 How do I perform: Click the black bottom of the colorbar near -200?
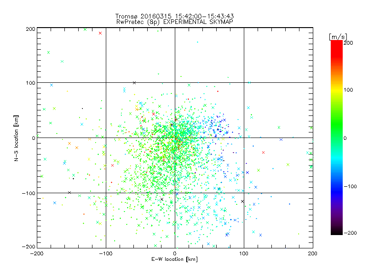click(337, 232)
